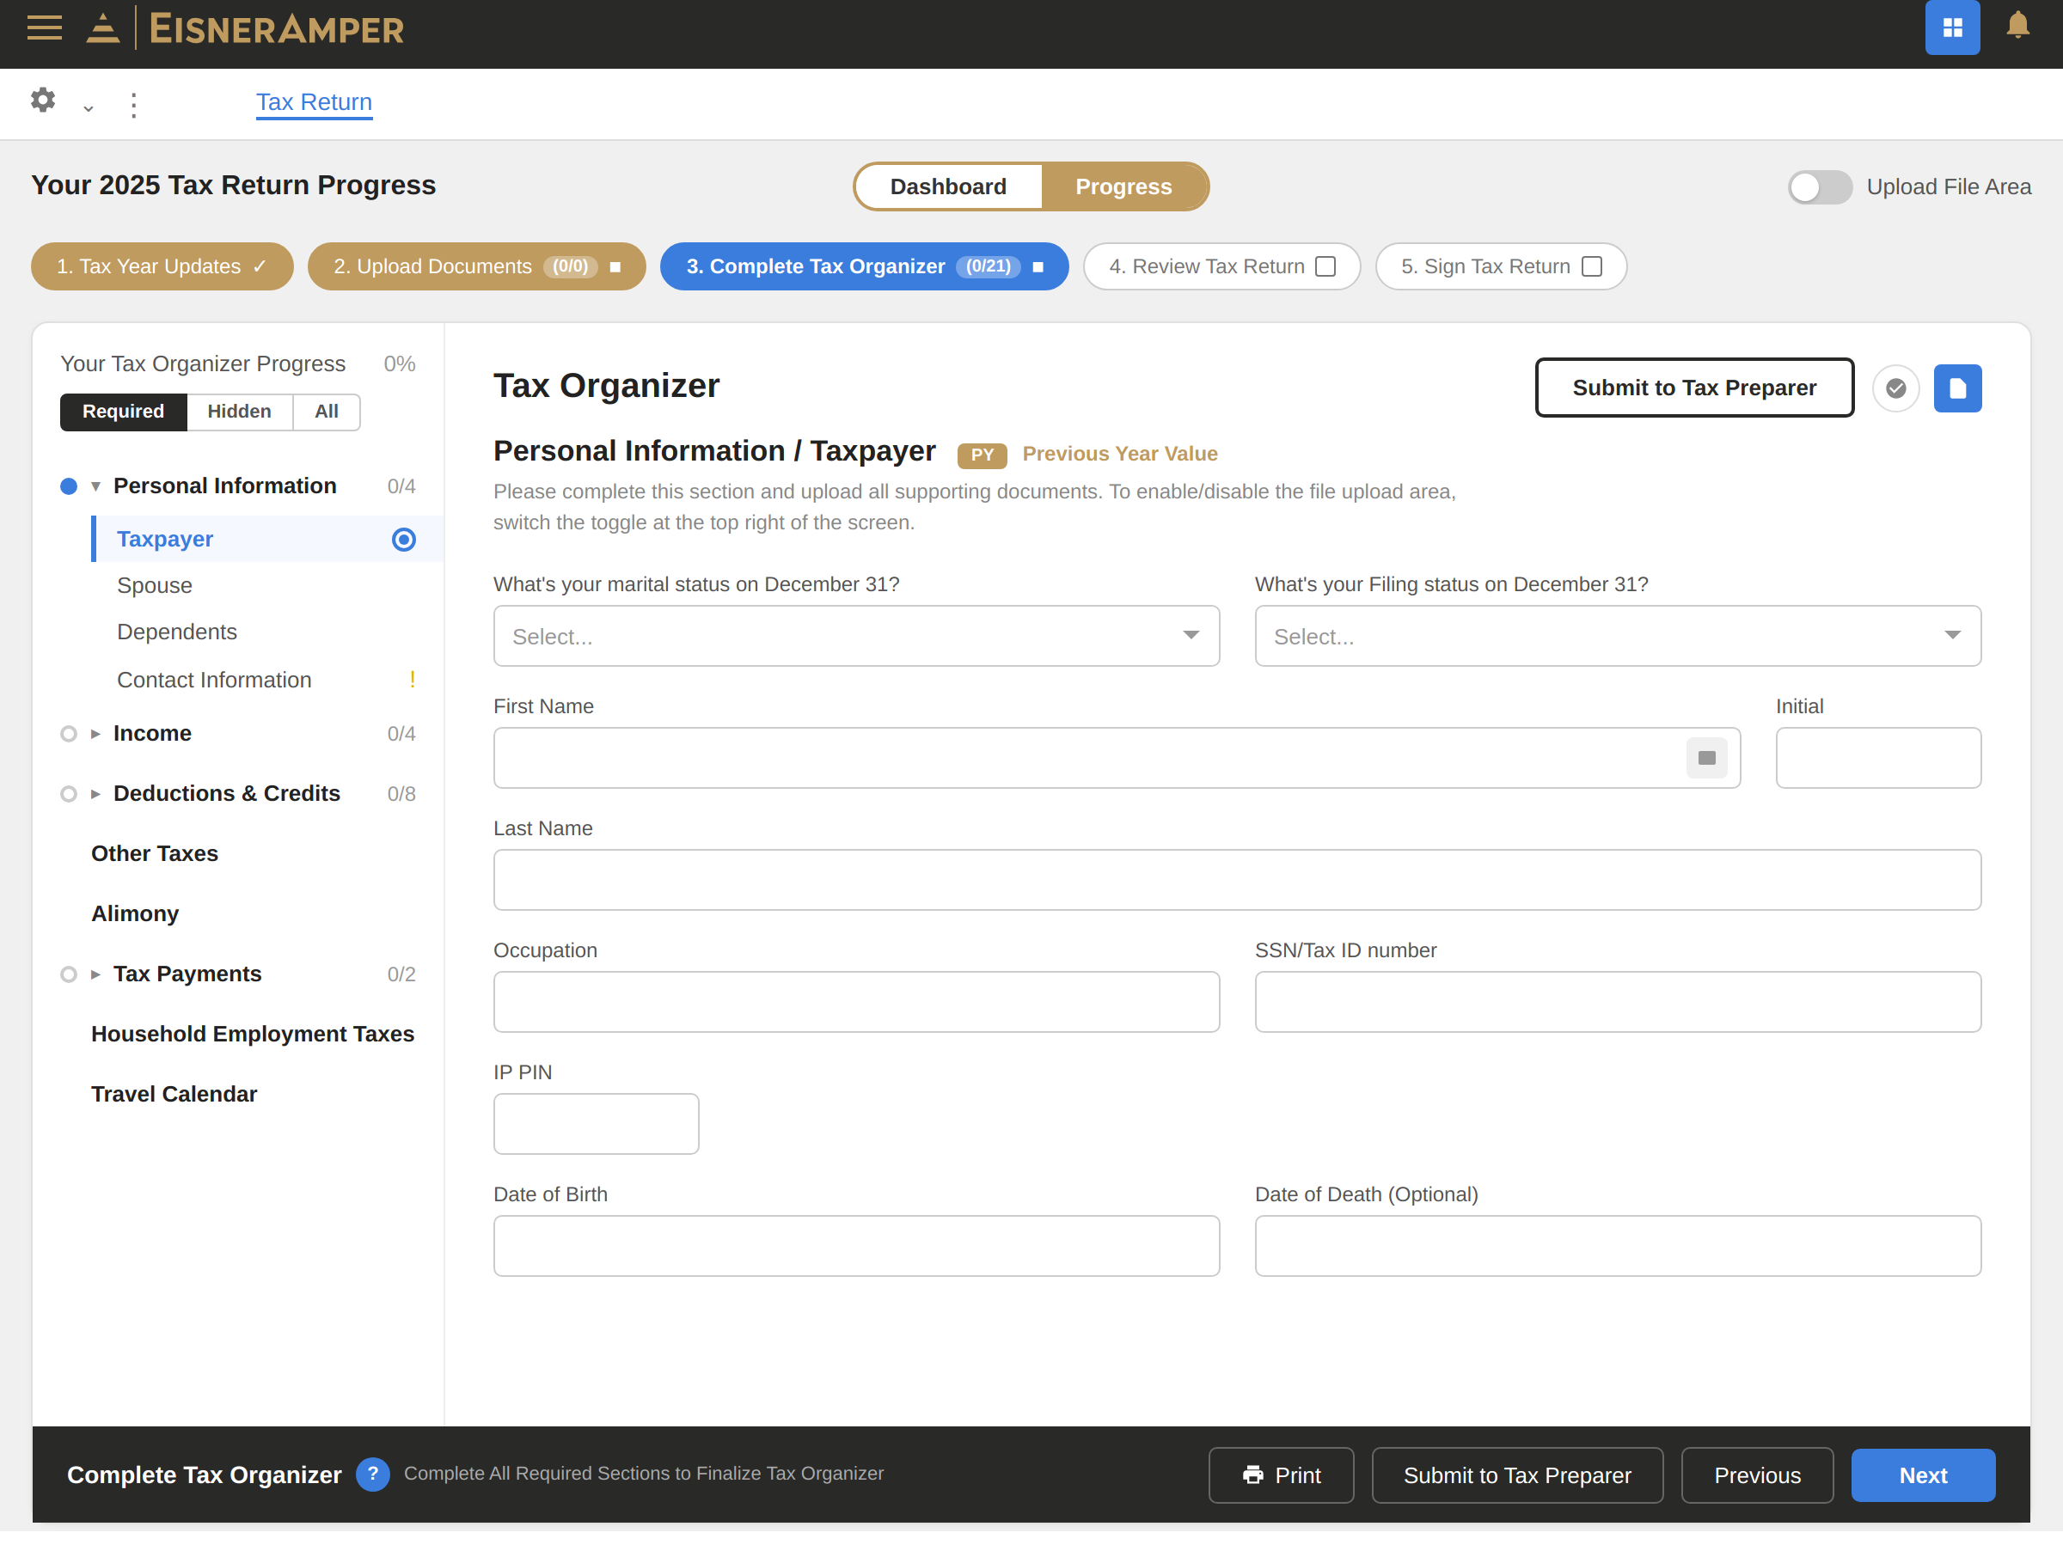Switch to the Dashboard tab

947,186
